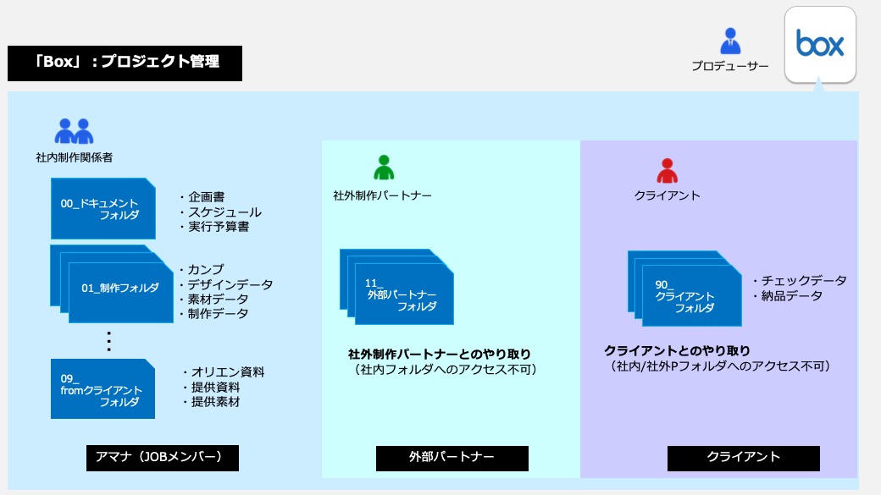Open the 01_制作フォルダ folder stack
This screenshot has height=495, width=881.
tap(112, 284)
